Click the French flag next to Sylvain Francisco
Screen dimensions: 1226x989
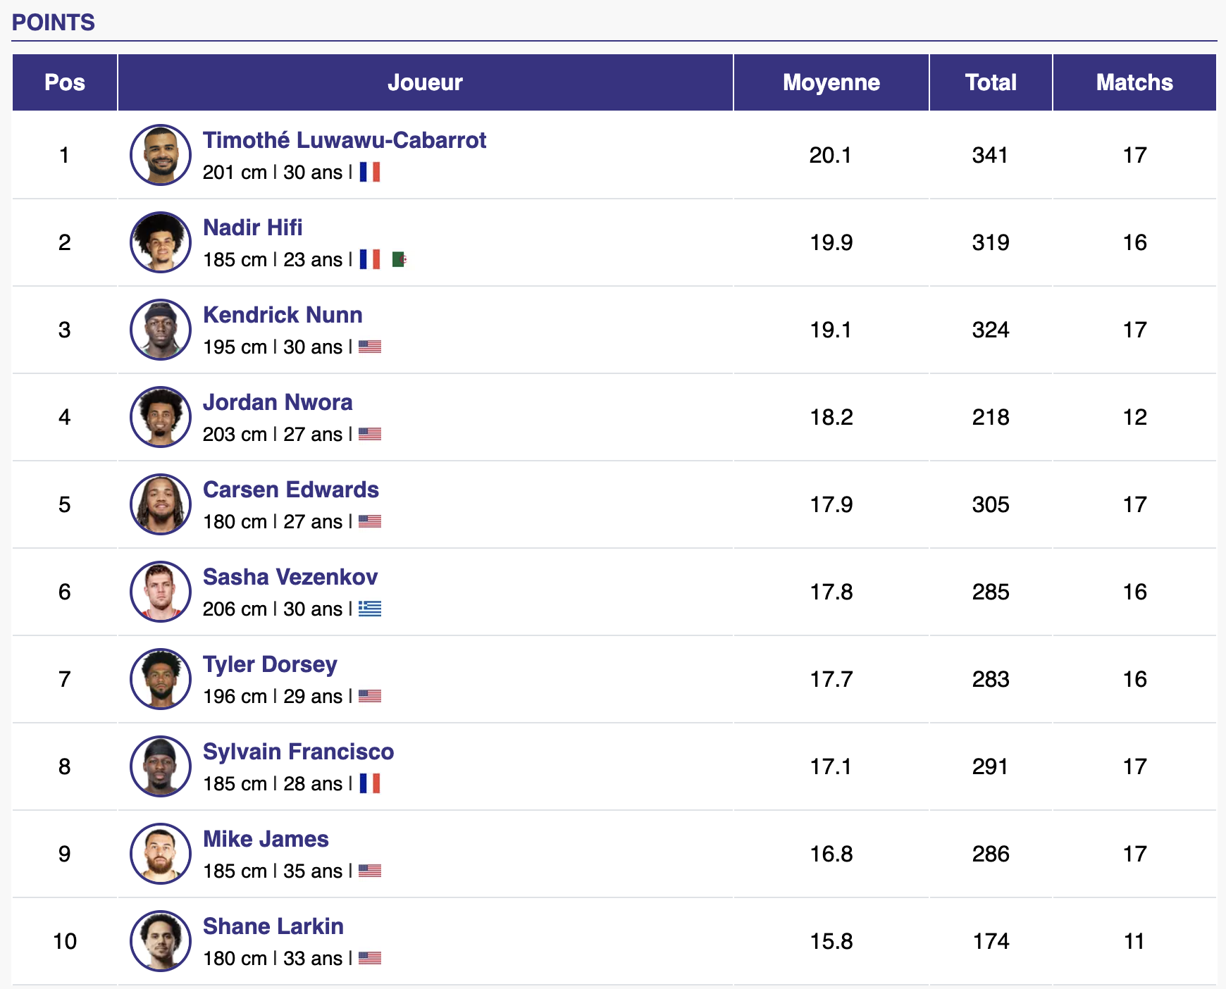click(370, 783)
